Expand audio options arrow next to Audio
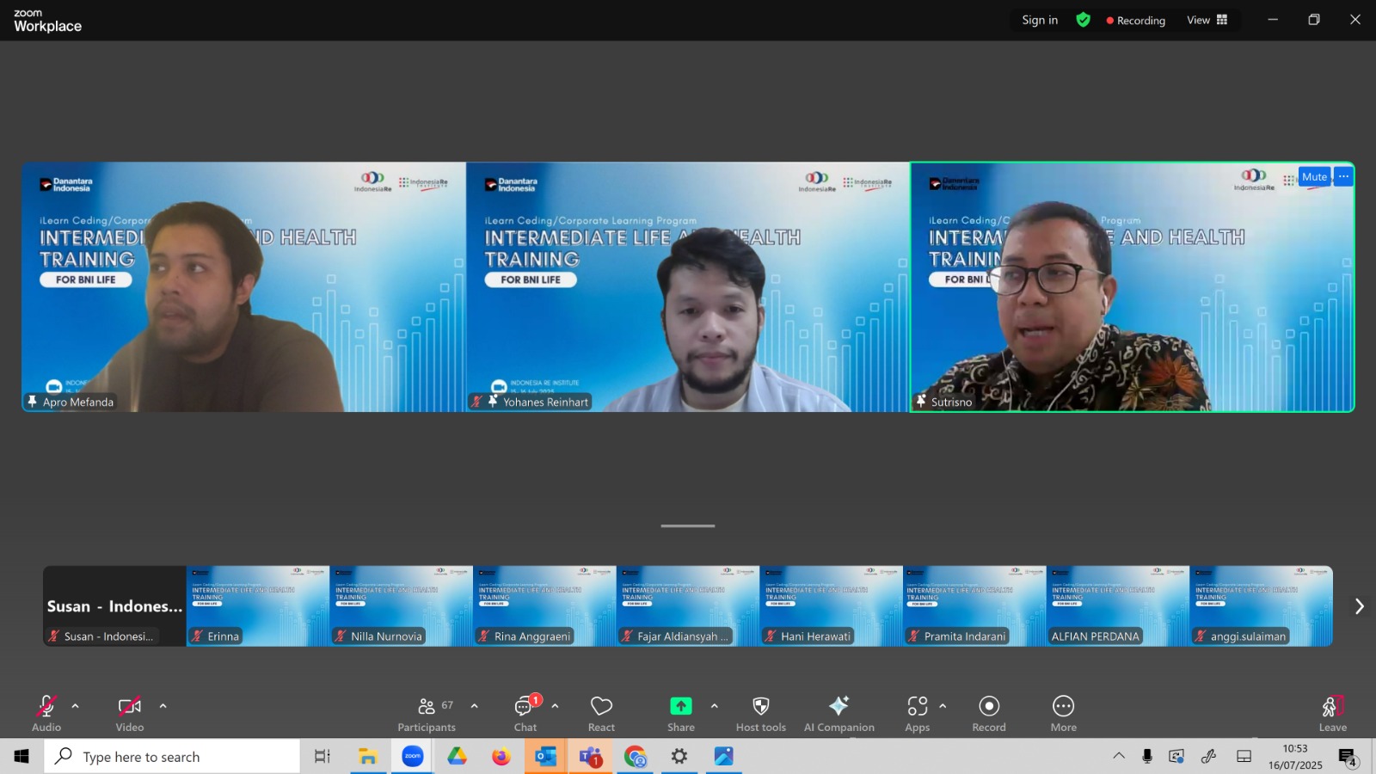This screenshot has width=1376, height=774. click(76, 706)
